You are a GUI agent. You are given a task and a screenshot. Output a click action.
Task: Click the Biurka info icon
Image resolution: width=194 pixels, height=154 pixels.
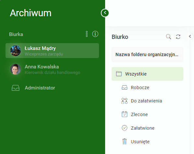tap(95, 34)
